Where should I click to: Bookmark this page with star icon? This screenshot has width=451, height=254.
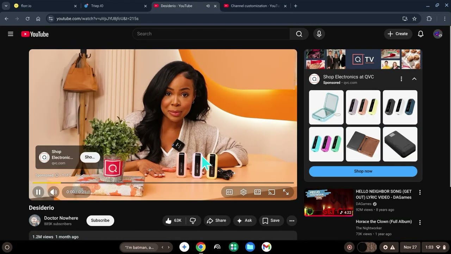414,19
